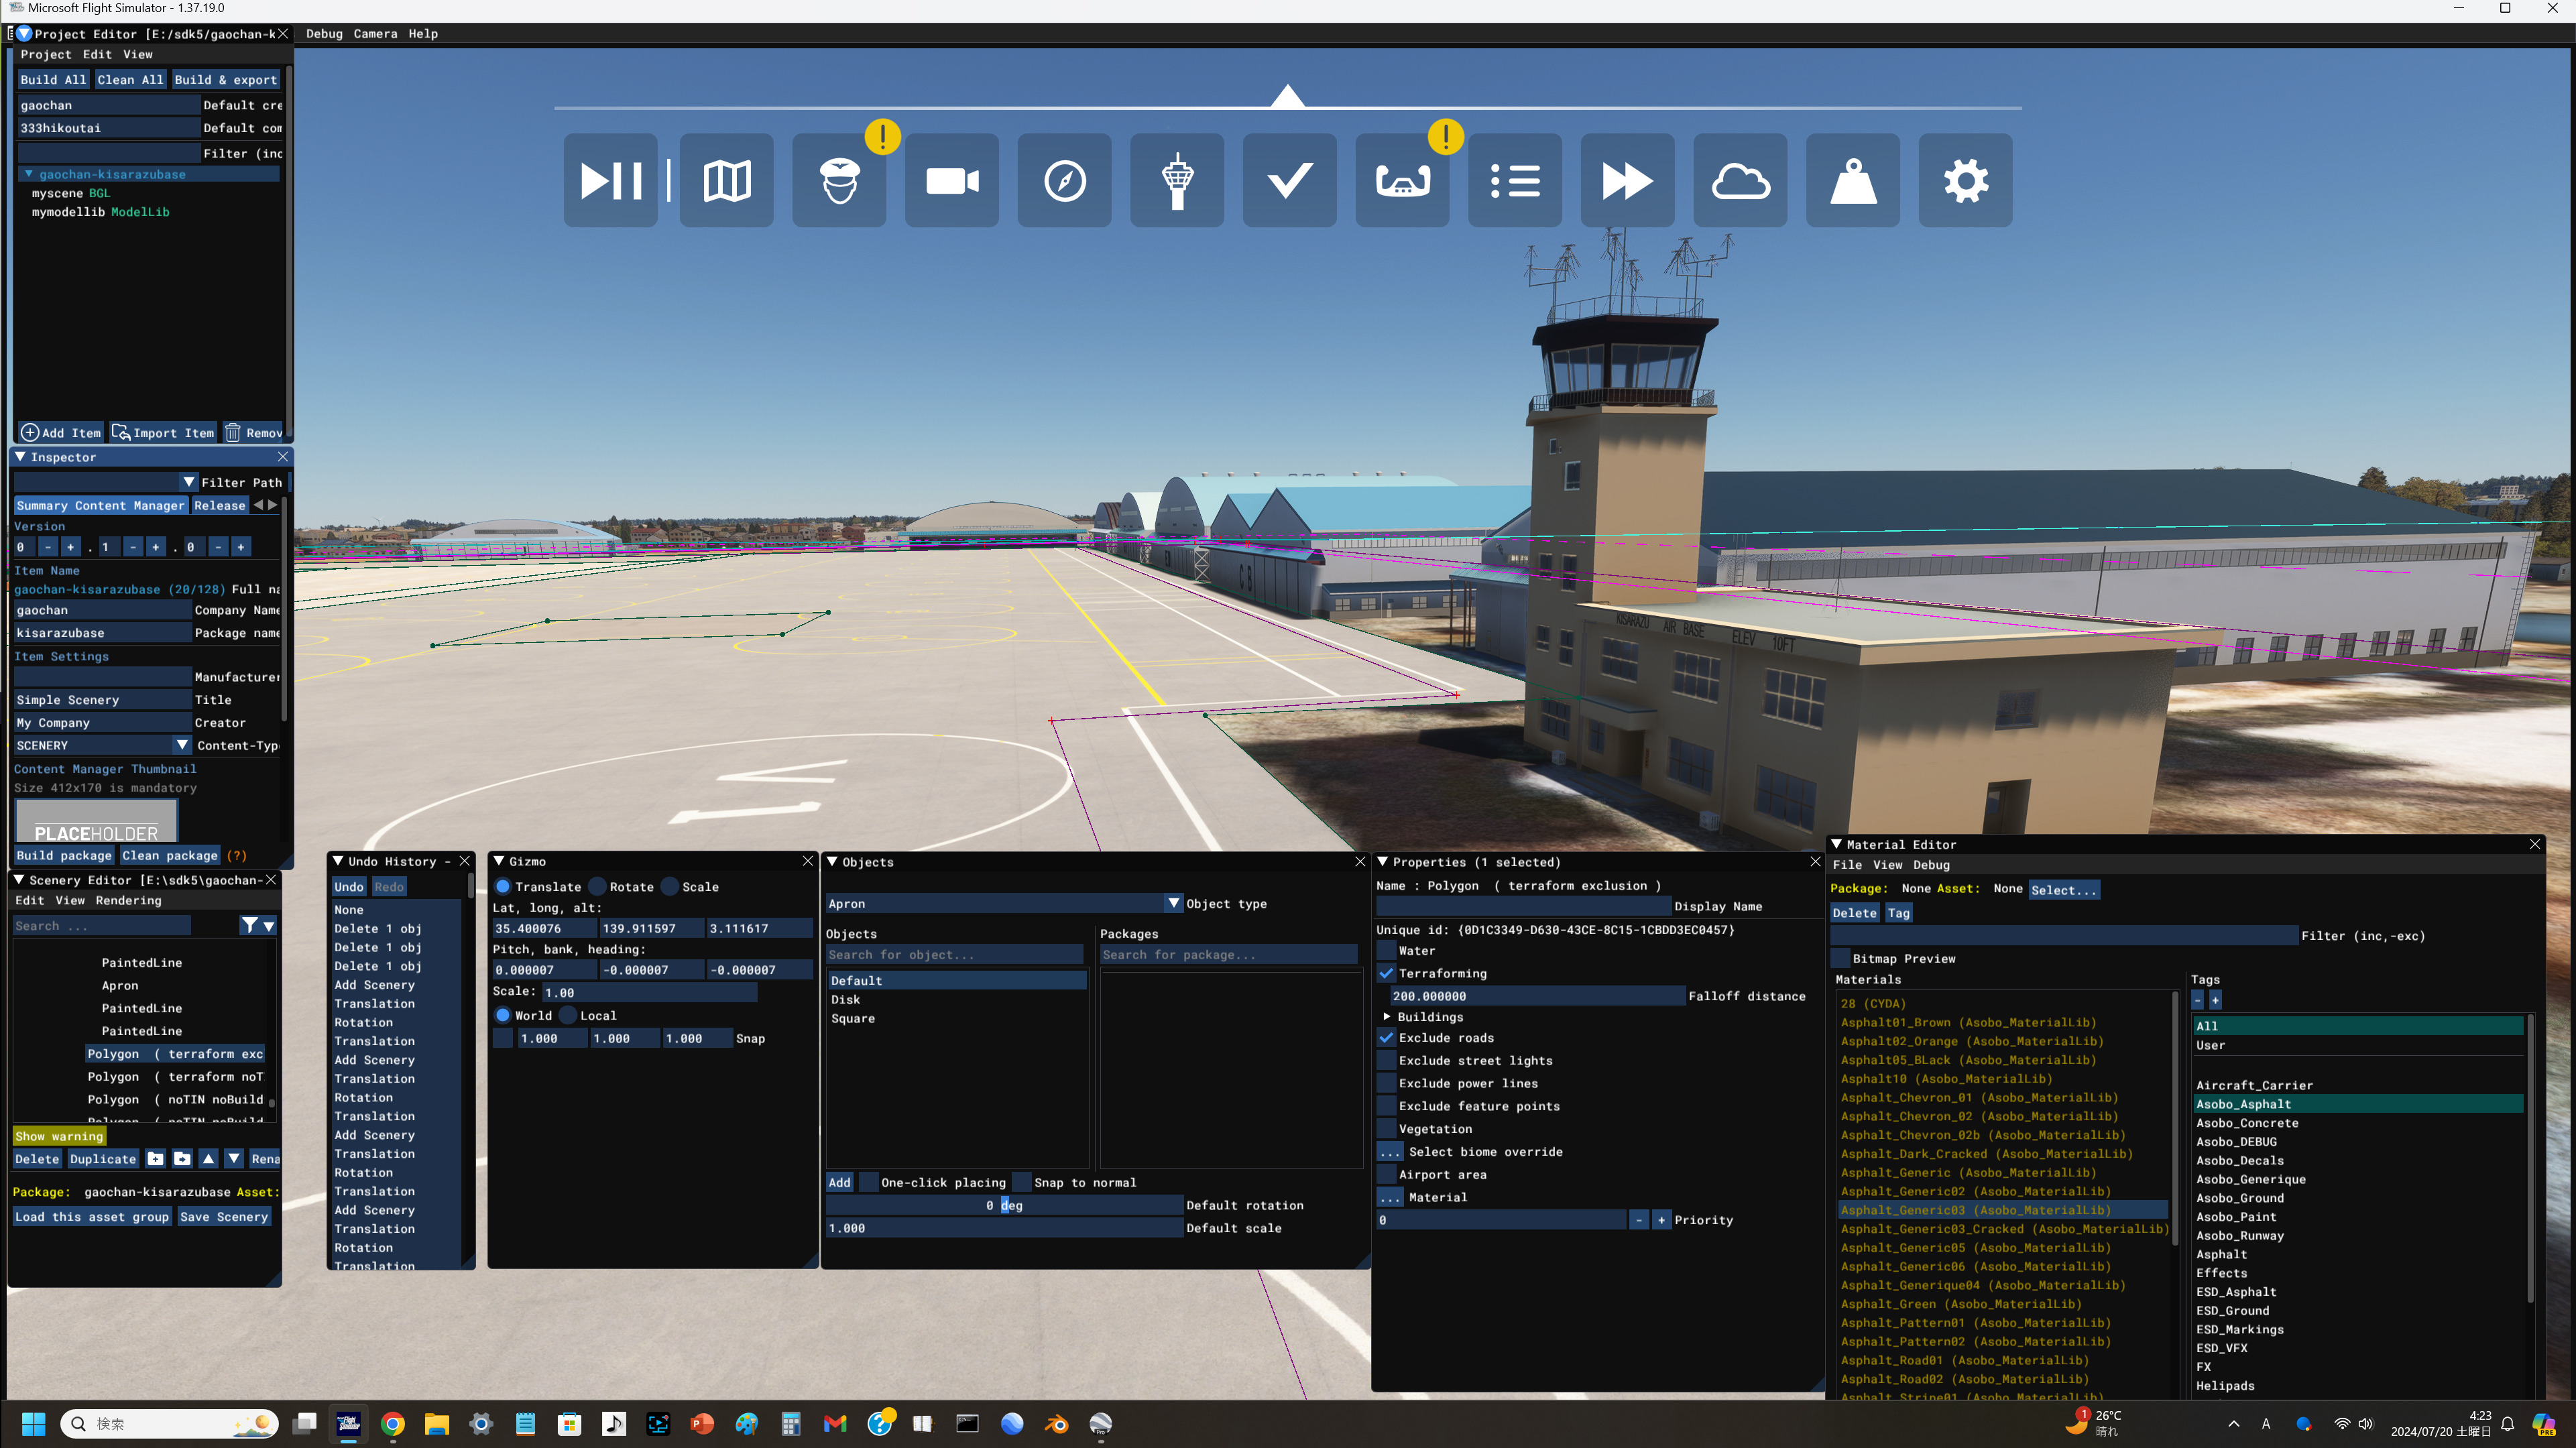Click the Scenery Editor search field

coord(101,926)
